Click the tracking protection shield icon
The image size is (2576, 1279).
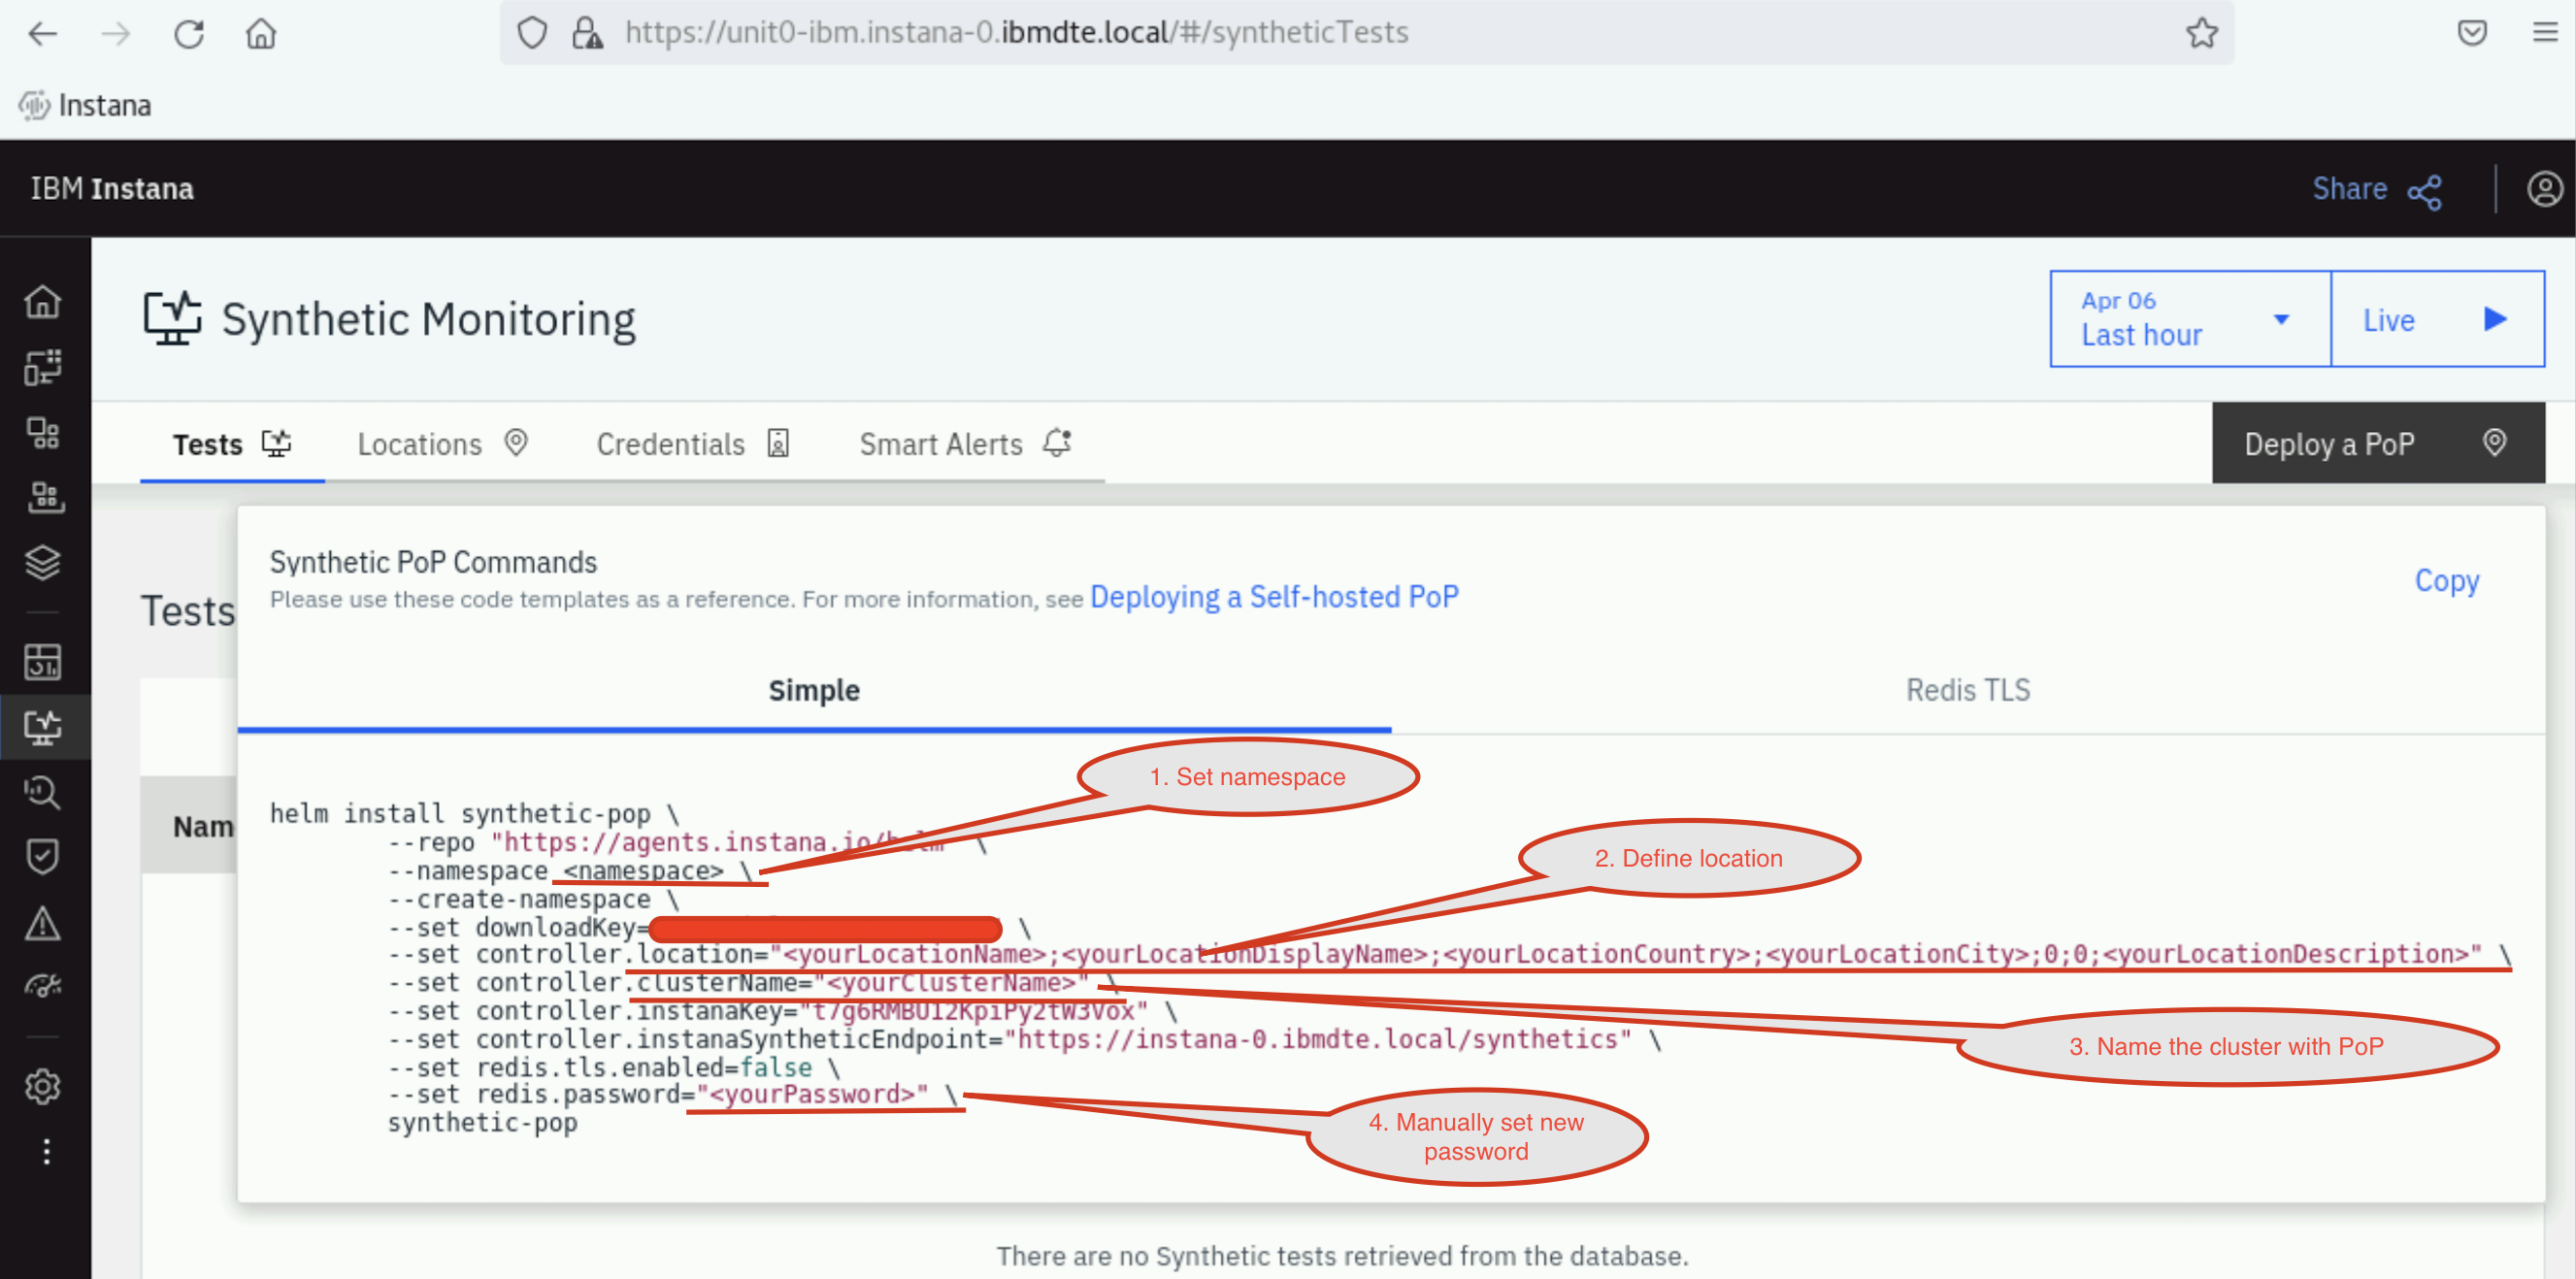click(532, 33)
